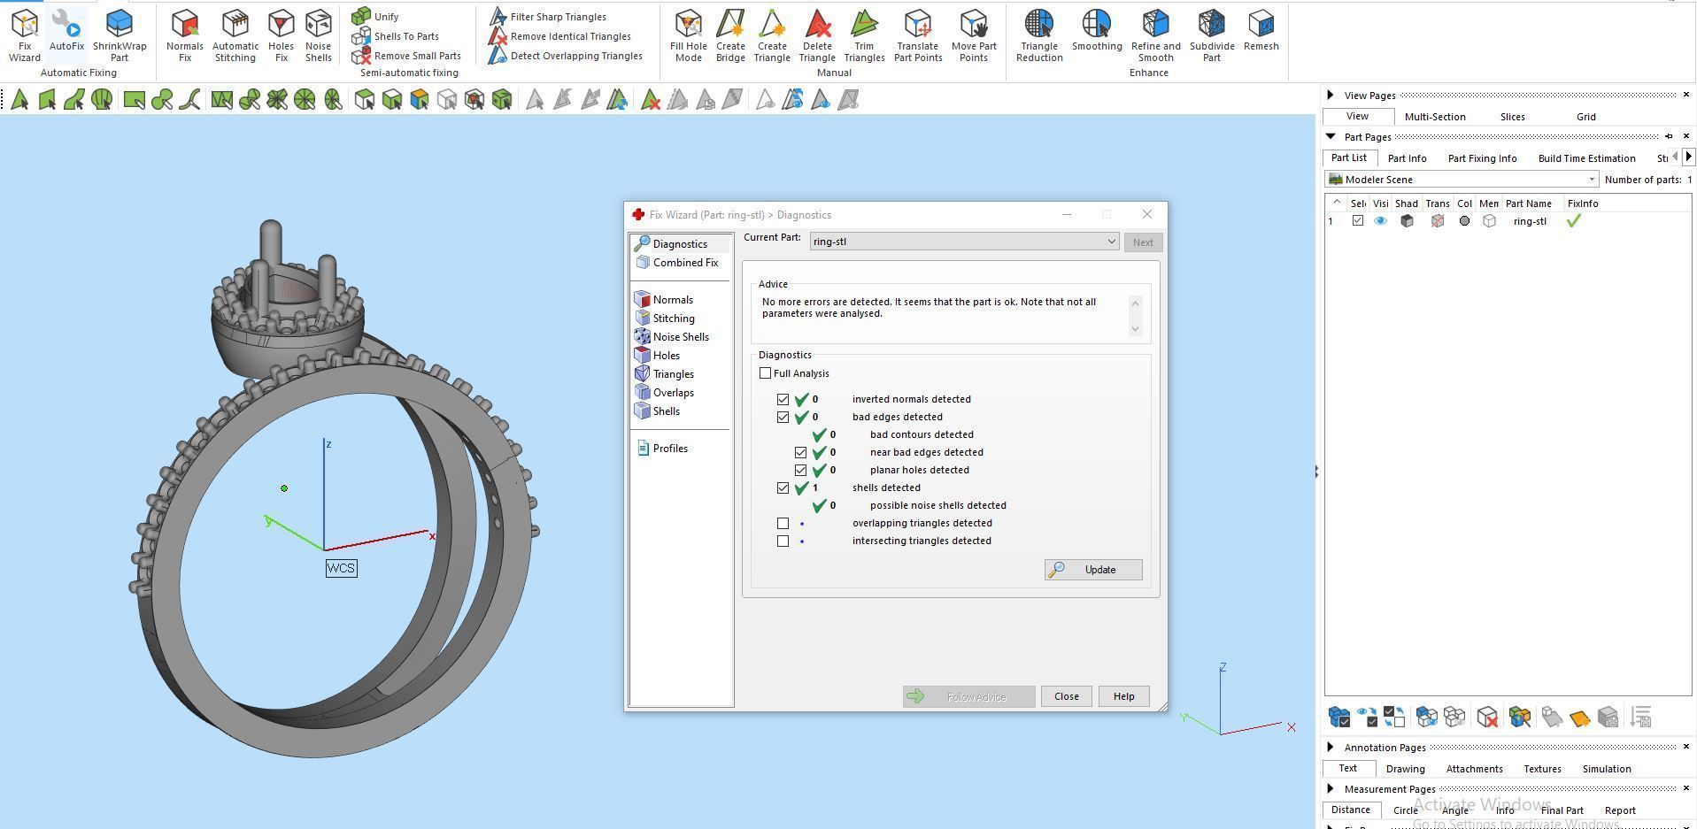Switch to the Part Info tab

(1407, 158)
